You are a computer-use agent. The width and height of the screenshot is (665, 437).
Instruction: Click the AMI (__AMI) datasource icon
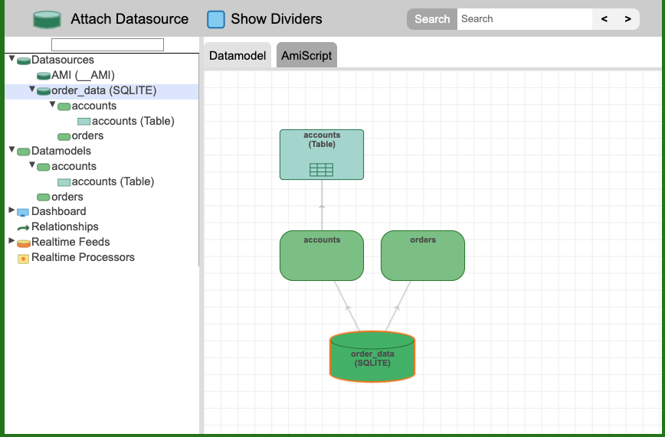(43, 76)
